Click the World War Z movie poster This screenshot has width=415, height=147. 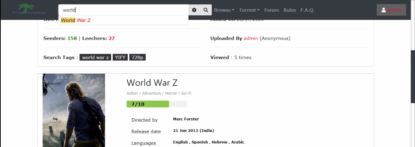pos(74,110)
